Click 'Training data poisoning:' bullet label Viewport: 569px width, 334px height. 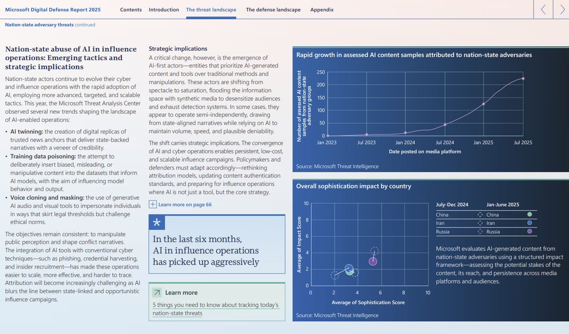(x=43, y=156)
